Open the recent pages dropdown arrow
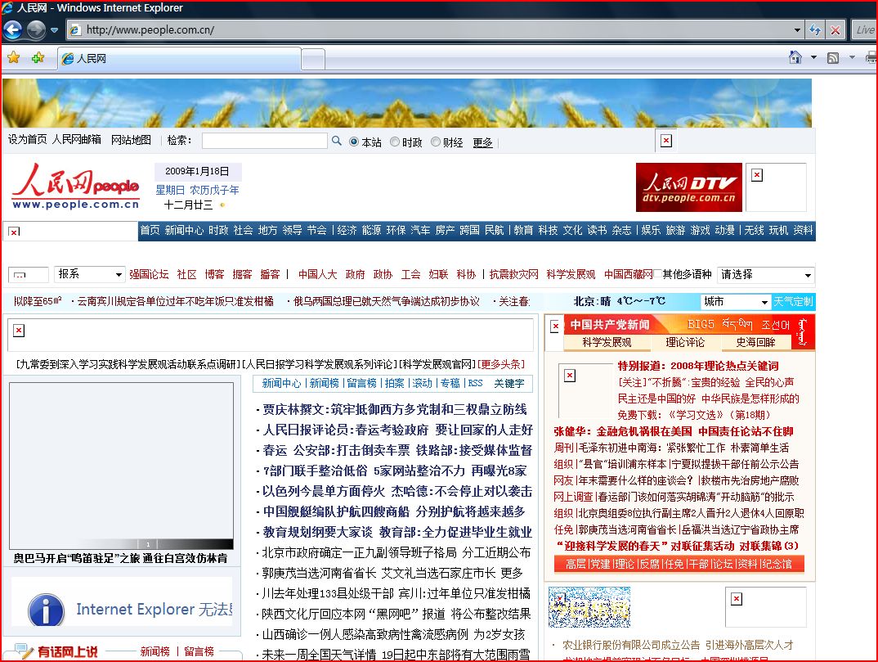Image resolution: width=878 pixels, height=662 pixels. pyautogui.click(x=54, y=30)
